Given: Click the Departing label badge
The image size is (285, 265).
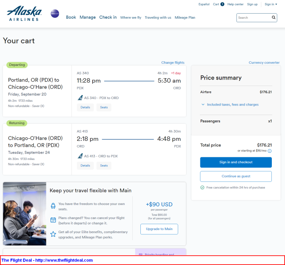Looking at the screenshot, I should pyautogui.click(x=17, y=65).
